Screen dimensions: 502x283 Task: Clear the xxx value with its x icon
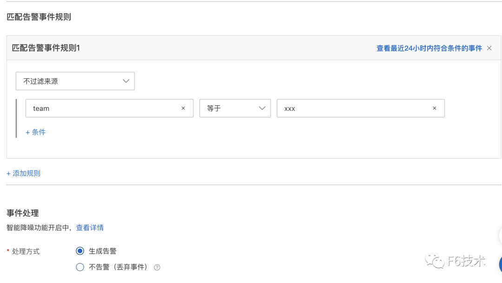[x=435, y=108]
